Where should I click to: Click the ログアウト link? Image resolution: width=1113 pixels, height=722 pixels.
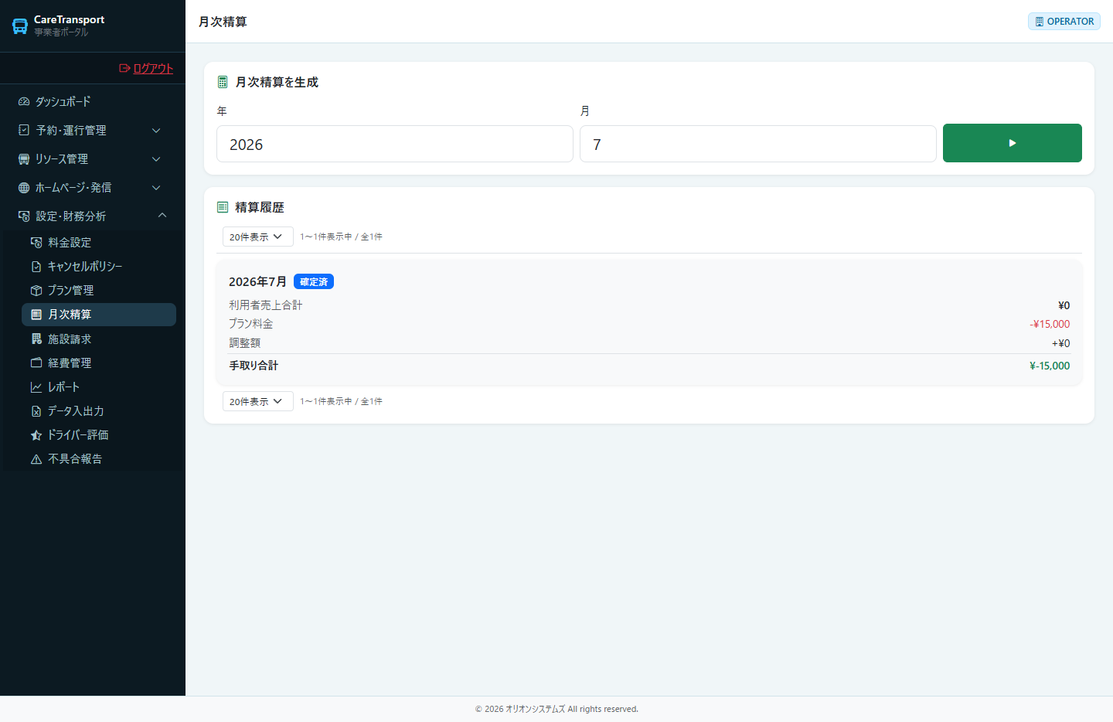click(146, 68)
